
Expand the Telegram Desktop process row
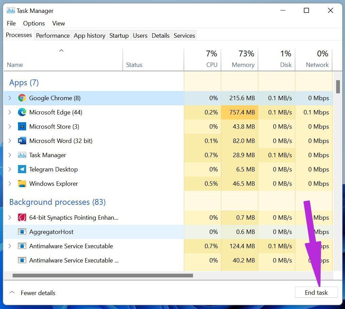click(x=10, y=169)
